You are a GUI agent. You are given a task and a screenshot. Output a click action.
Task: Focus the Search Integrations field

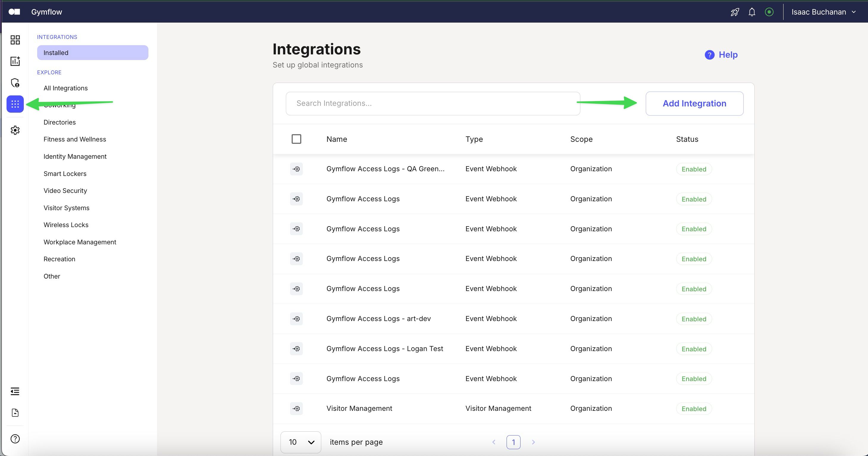[x=433, y=103]
